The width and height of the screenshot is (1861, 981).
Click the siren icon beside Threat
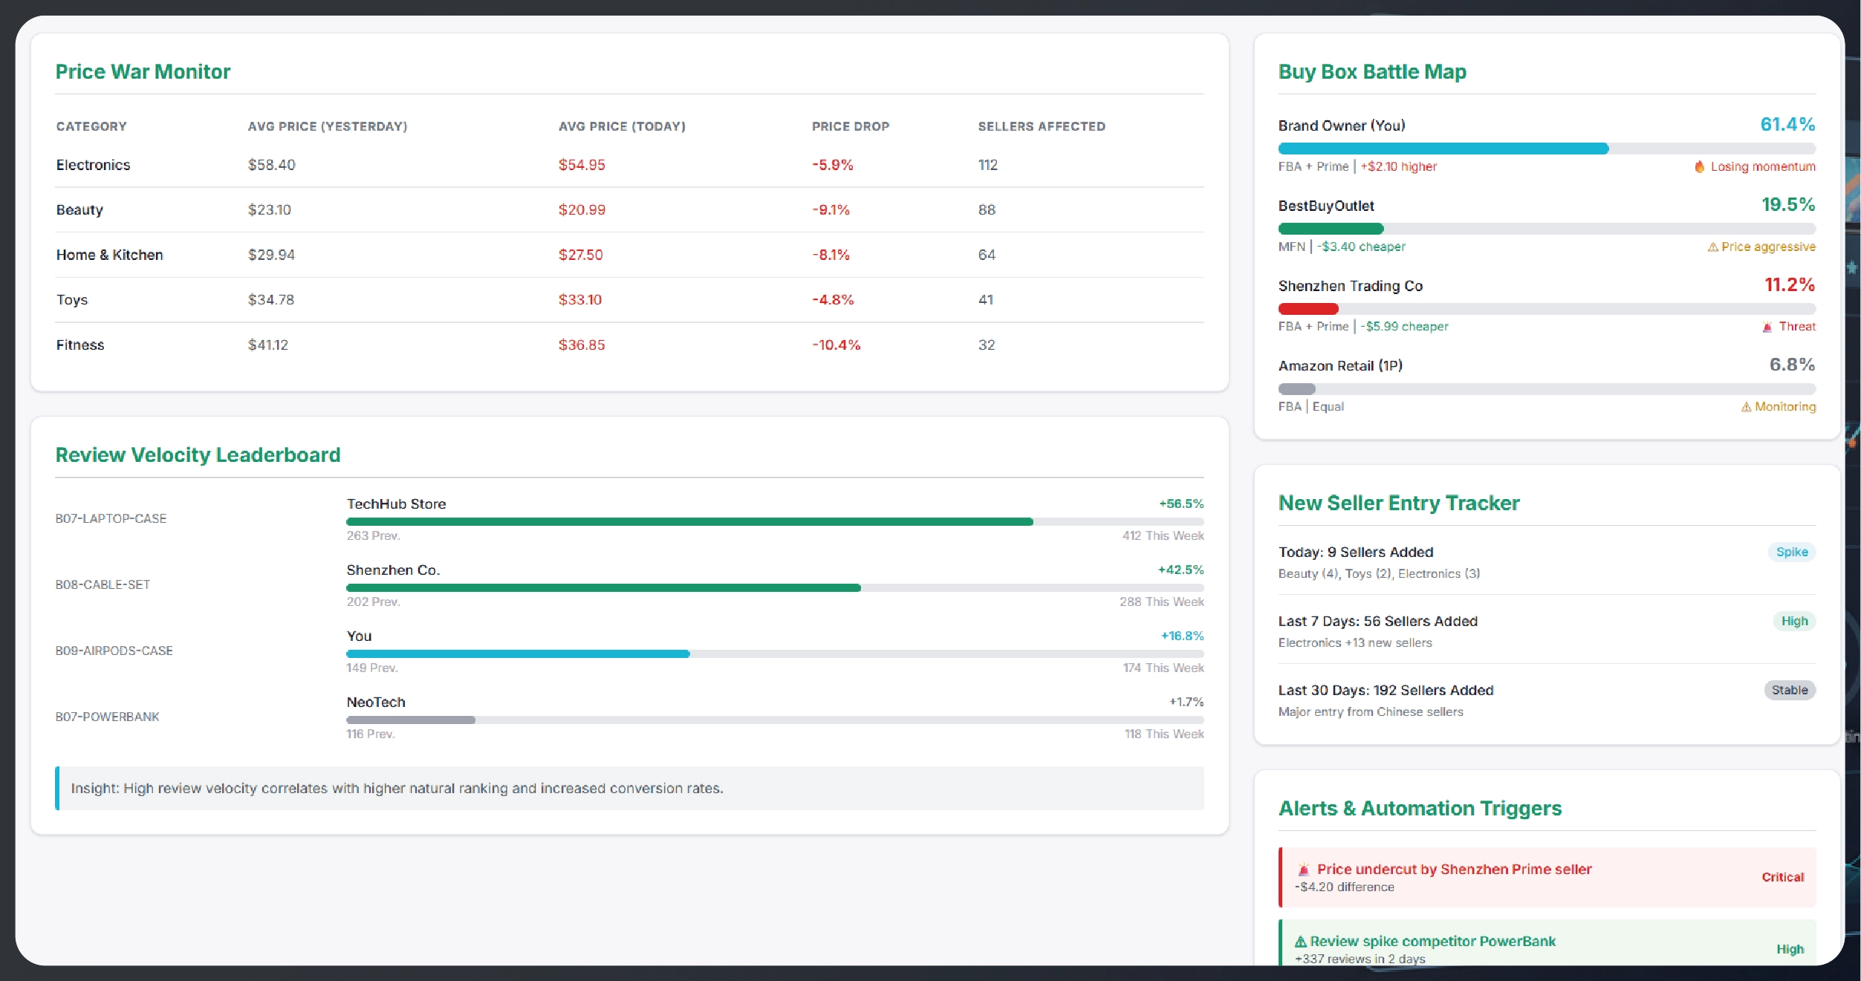pyautogui.click(x=1767, y=327)
